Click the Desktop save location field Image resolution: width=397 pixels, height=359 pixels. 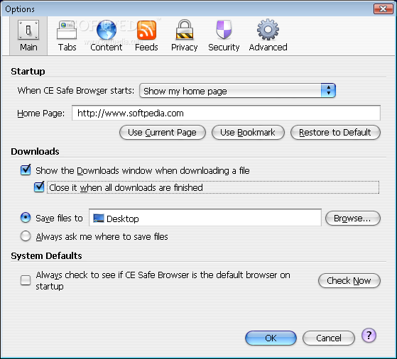(x=205, y=218)
